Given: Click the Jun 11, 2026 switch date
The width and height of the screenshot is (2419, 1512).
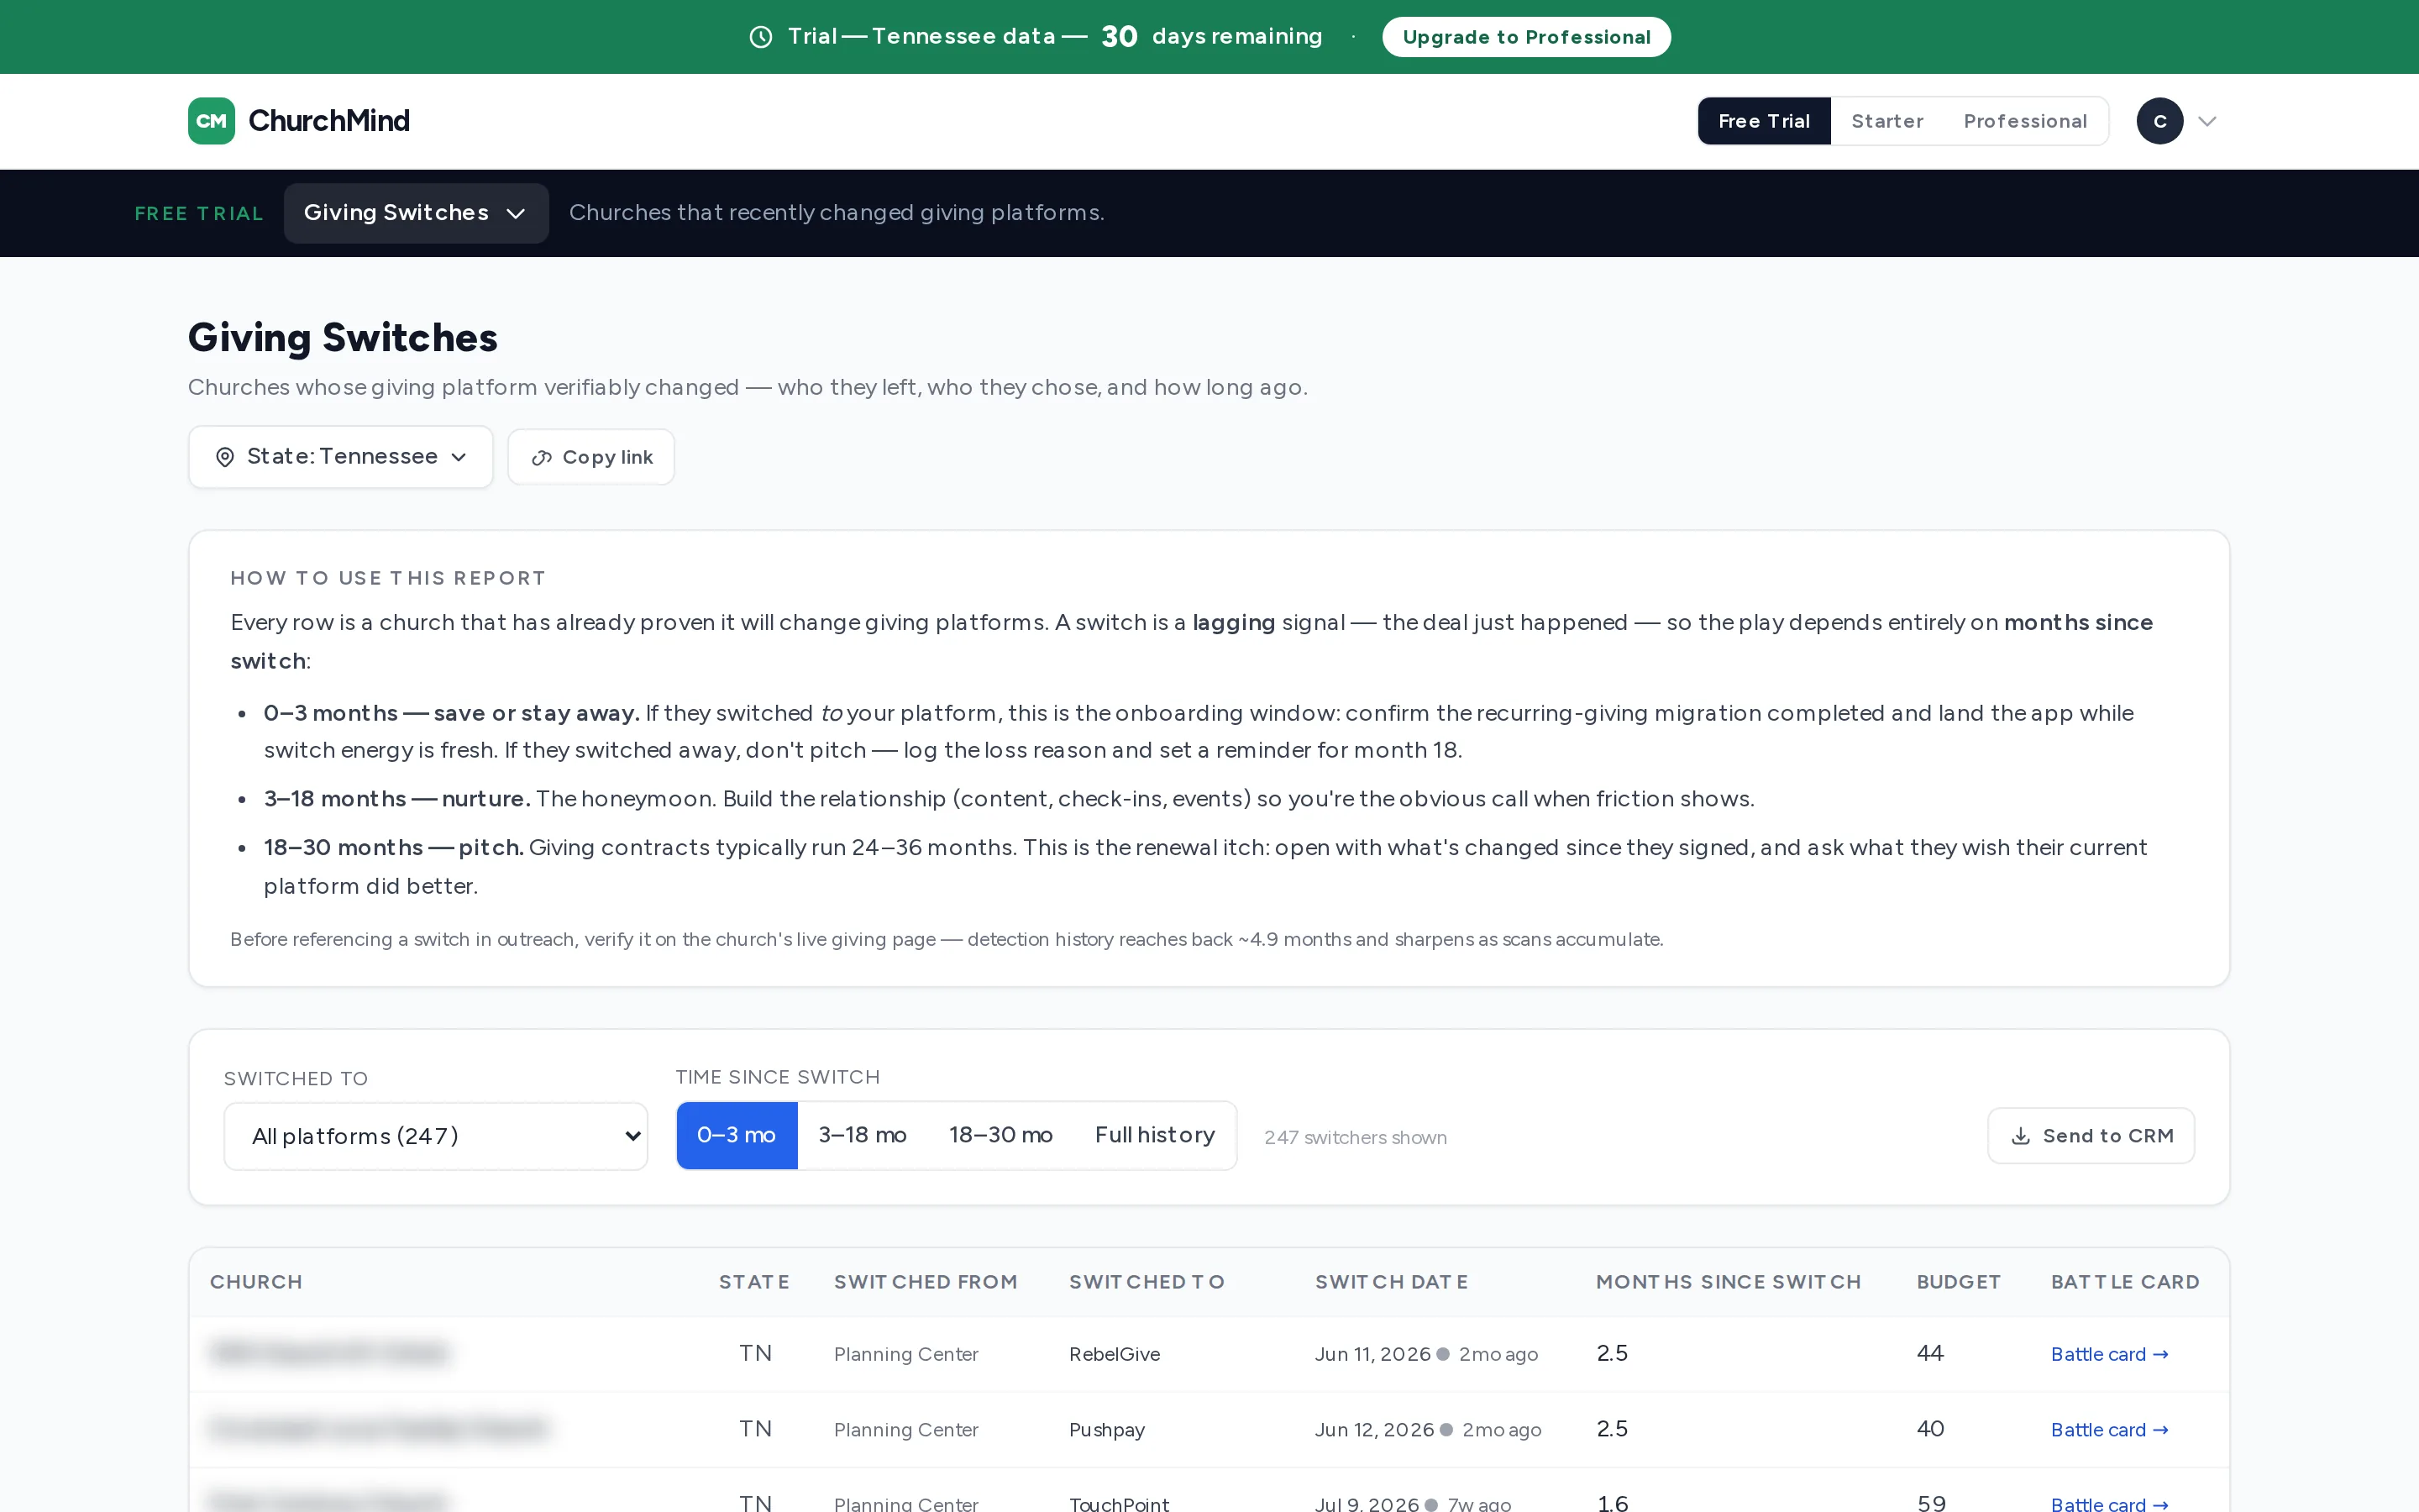Looking at the screenshot, I should (1372, 1354).
